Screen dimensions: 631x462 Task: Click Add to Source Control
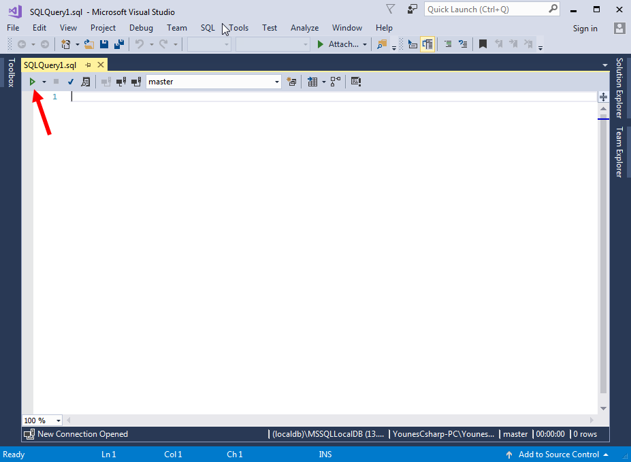click(558, 454)
